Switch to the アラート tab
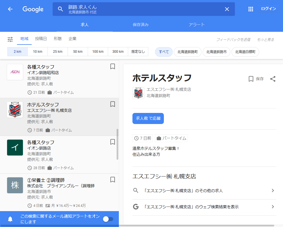This screenshot has height=227, width=283. point(197,25)
